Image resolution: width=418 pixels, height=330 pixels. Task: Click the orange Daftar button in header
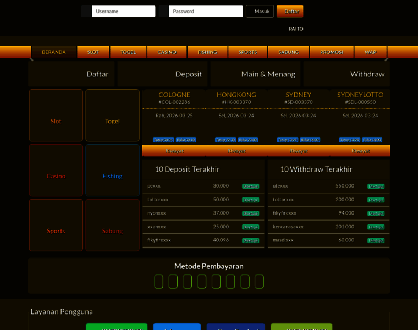[290, 11]
